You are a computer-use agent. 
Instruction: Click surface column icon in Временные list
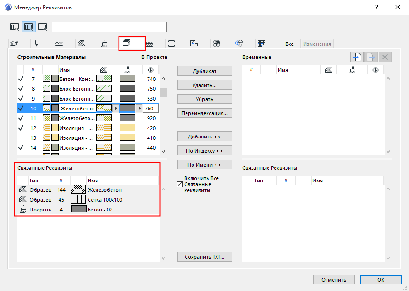[352, 70]
